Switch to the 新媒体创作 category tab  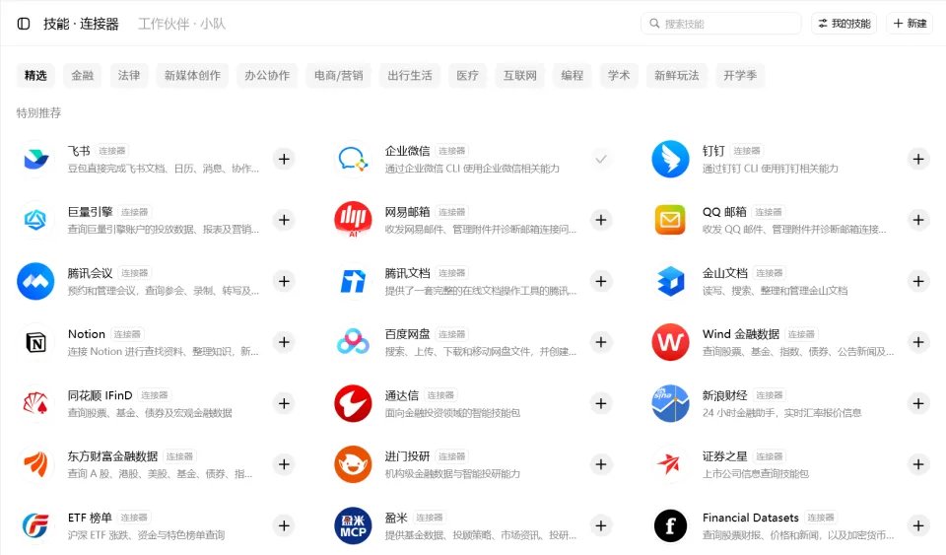[192, 75]
